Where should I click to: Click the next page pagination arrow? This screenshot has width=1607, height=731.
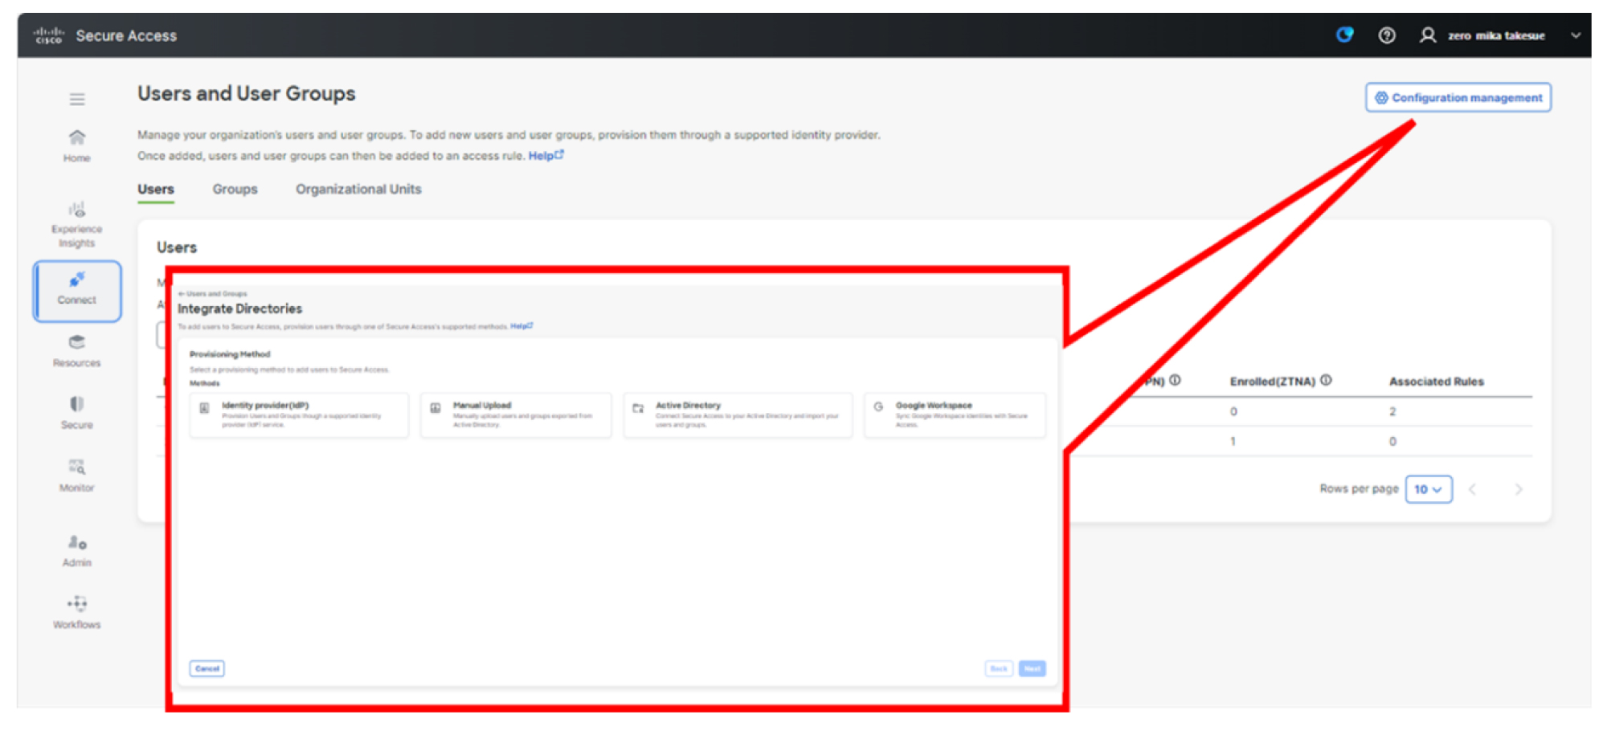(1519, 488)
